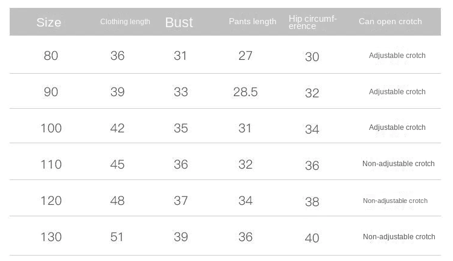The width and height of the screenshot is (453, 261).
Task: Select pants length value 27
Action: 245,56
